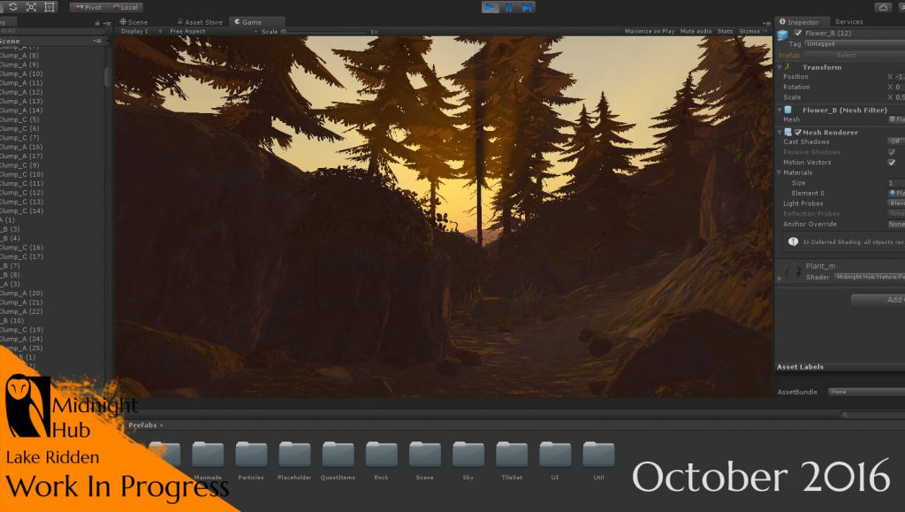Switch to the Services tab
Image resolution: width=905 pixels, height=512 pixels.
tap(849, 22)
